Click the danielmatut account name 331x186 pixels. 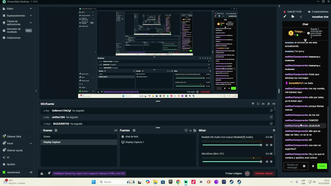pyautogui.click(x=13, y=172)
